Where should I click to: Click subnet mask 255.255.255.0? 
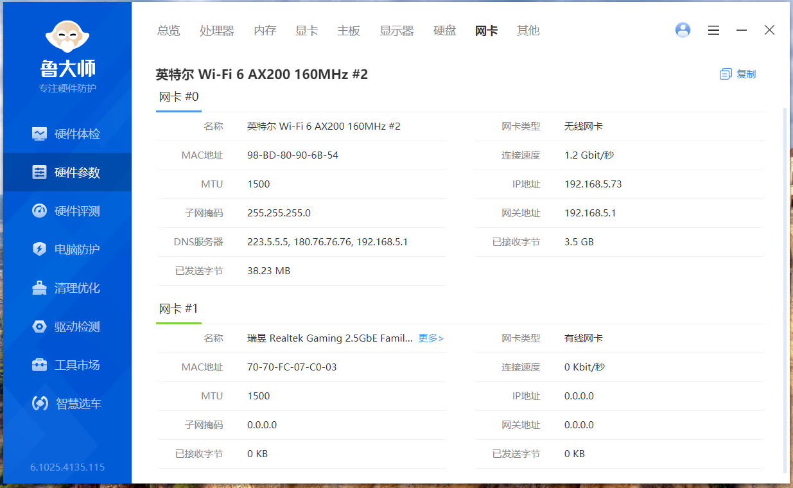pyautogui.click(x=279, y=213)
